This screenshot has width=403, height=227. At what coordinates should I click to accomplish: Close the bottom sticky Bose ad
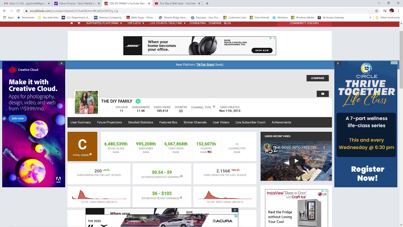click(x=235, y=210)
